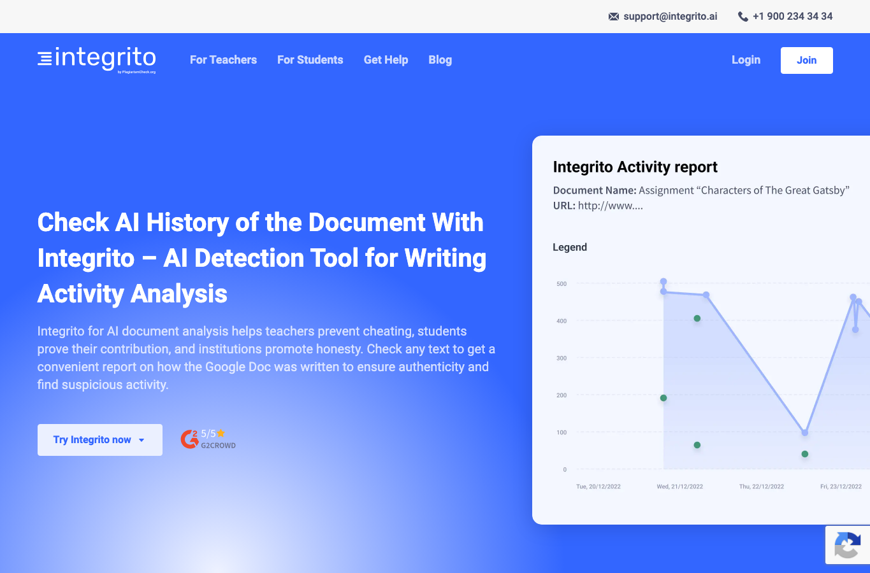Viewport: 870px width, 573px height.
Task: Click the phone icon next to the number
Action: coord(743,17)
